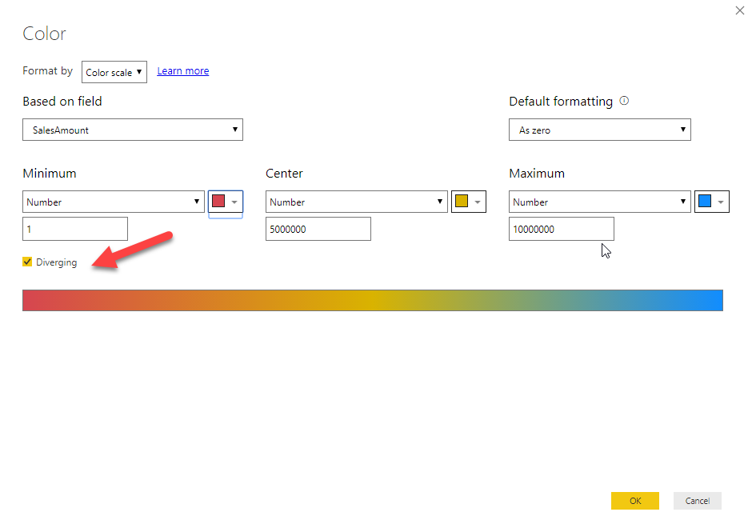This screenshot has width=752, height=532.
Task: Click the Minimum value field containing 1
Action: (x=75, y=229)
